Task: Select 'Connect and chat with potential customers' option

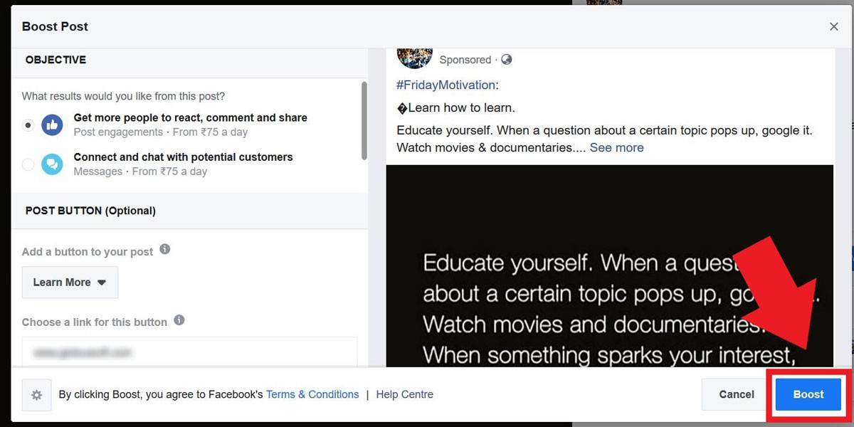Action: tap(28, 164)
